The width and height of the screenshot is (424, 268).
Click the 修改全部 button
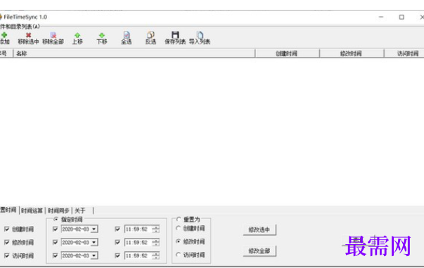(x=259, y=251)
